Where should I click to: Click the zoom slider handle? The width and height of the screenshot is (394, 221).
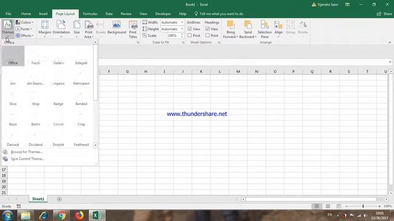(363, 206)
